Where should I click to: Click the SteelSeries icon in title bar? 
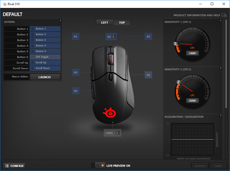pyautogui.click(x=5, y=4)
